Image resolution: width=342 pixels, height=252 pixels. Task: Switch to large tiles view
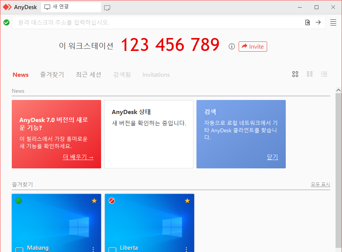click(x=295, y=74)
